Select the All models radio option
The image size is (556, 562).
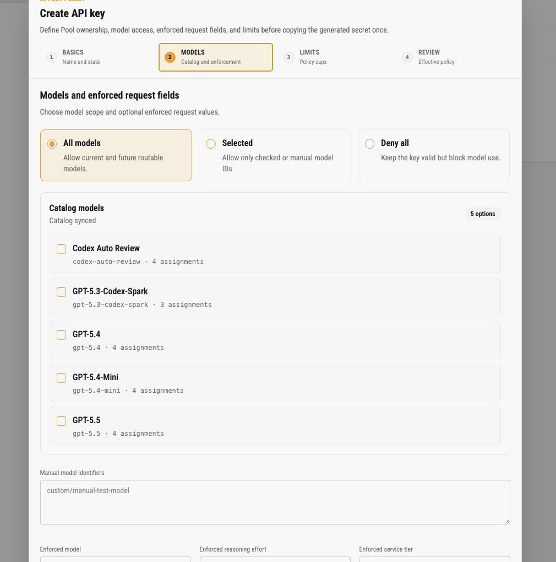[52, 144]
